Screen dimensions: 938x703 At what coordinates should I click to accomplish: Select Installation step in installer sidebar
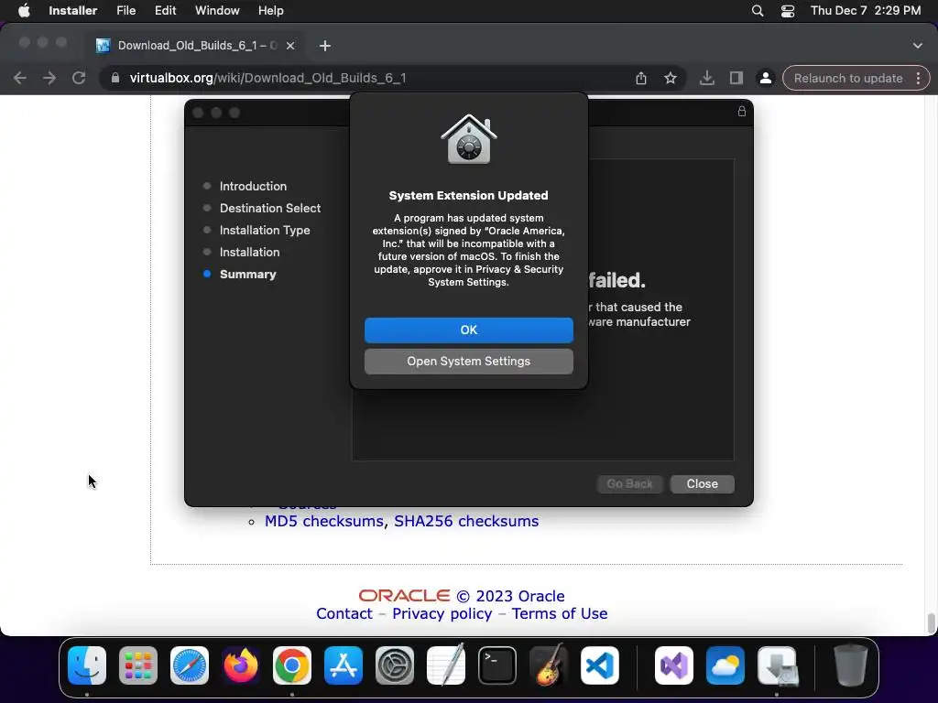coord(249,253)
